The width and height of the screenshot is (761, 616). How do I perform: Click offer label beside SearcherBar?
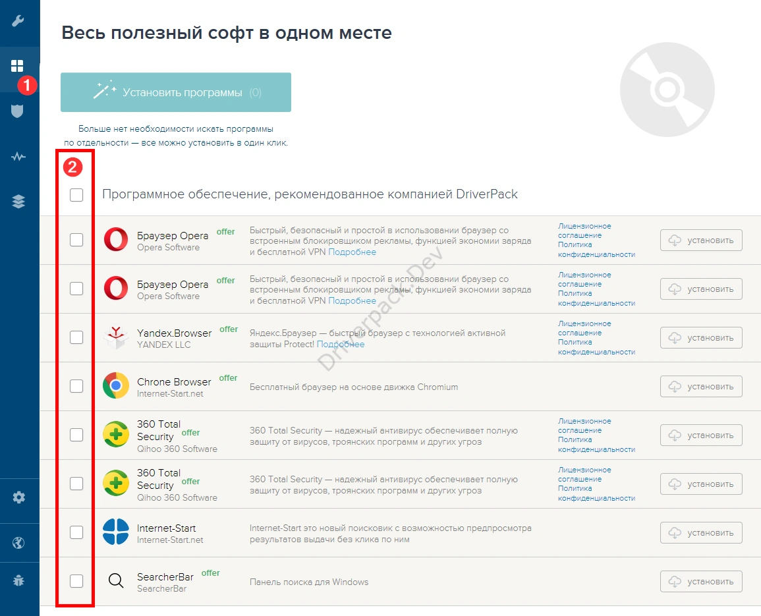(x=211, y=573)
